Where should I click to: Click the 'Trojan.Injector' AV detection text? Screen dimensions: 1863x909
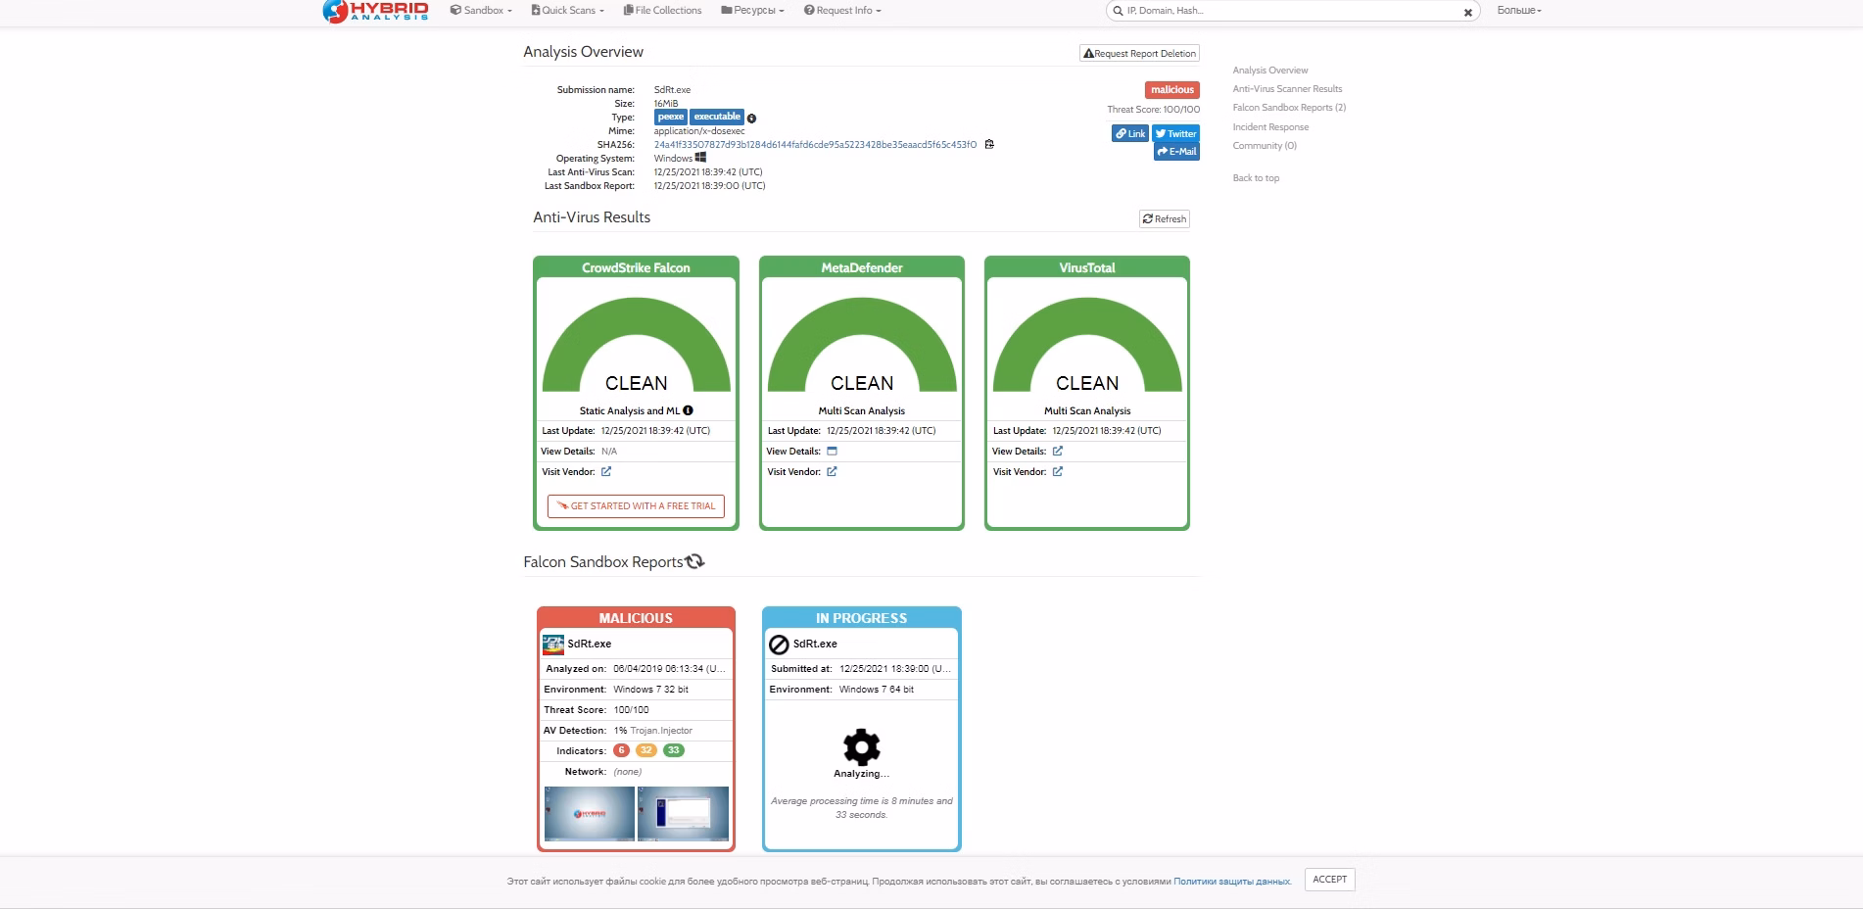[x=661, y=731]
